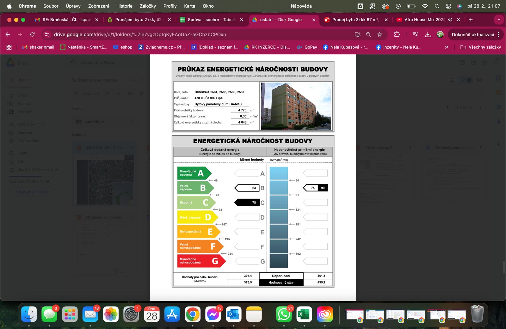Screen dimensions: 506x329
Task: Click the Dokončit aktualizaci button
Action: (472, 34)
